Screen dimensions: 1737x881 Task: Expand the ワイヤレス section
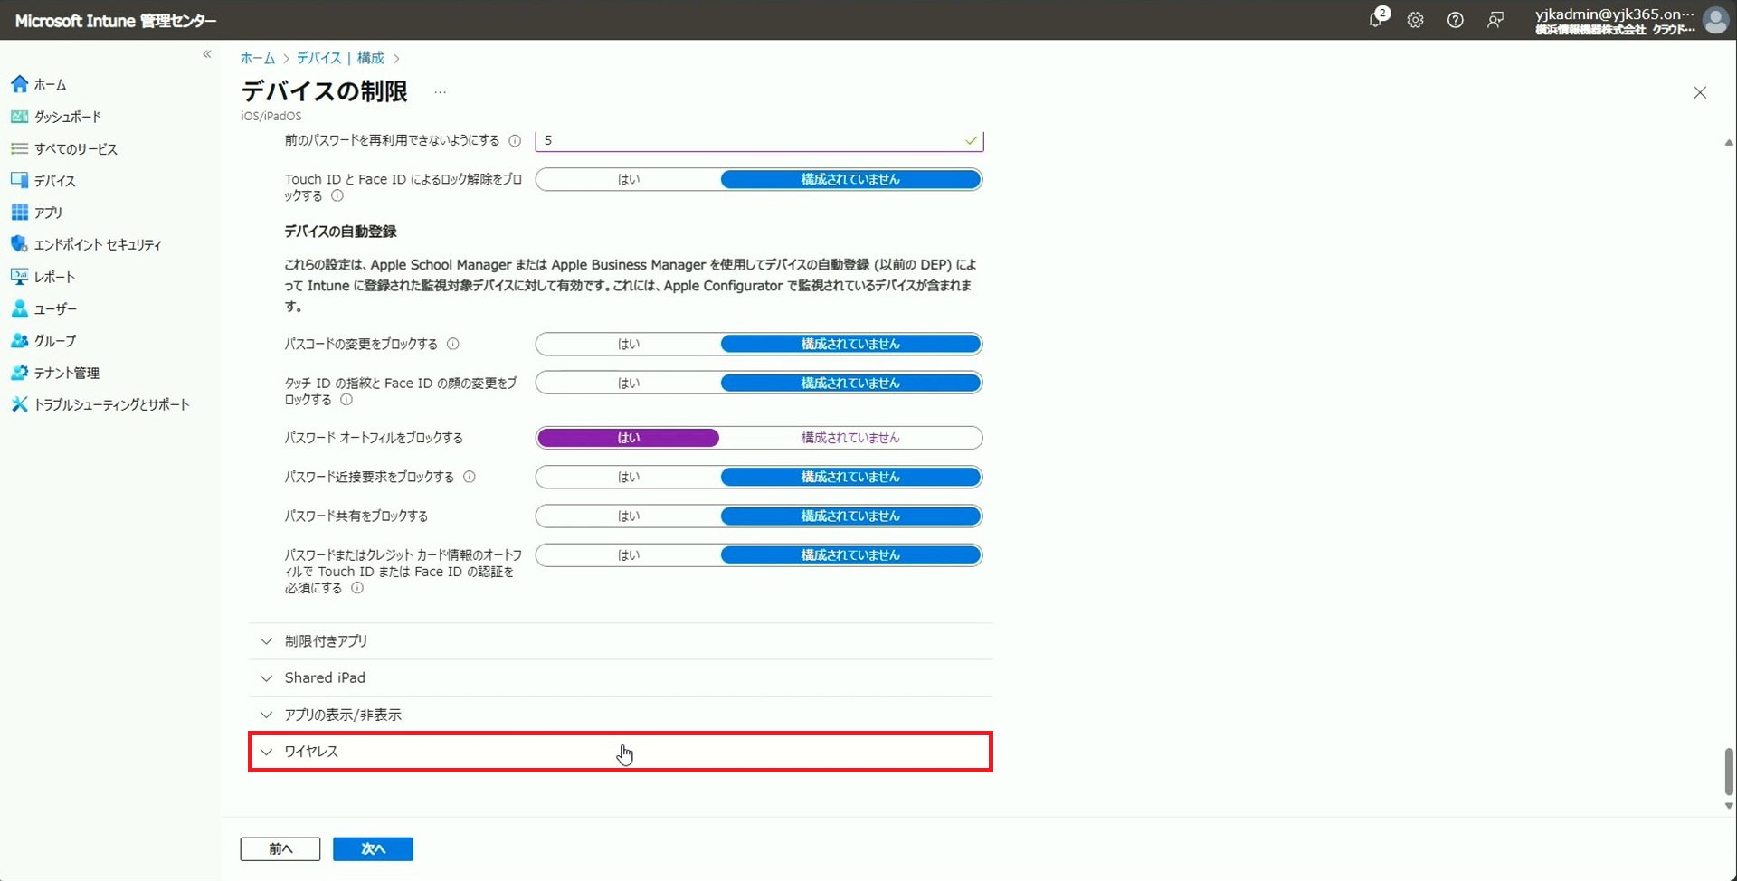pyautogui.click(x=311, y=752)
